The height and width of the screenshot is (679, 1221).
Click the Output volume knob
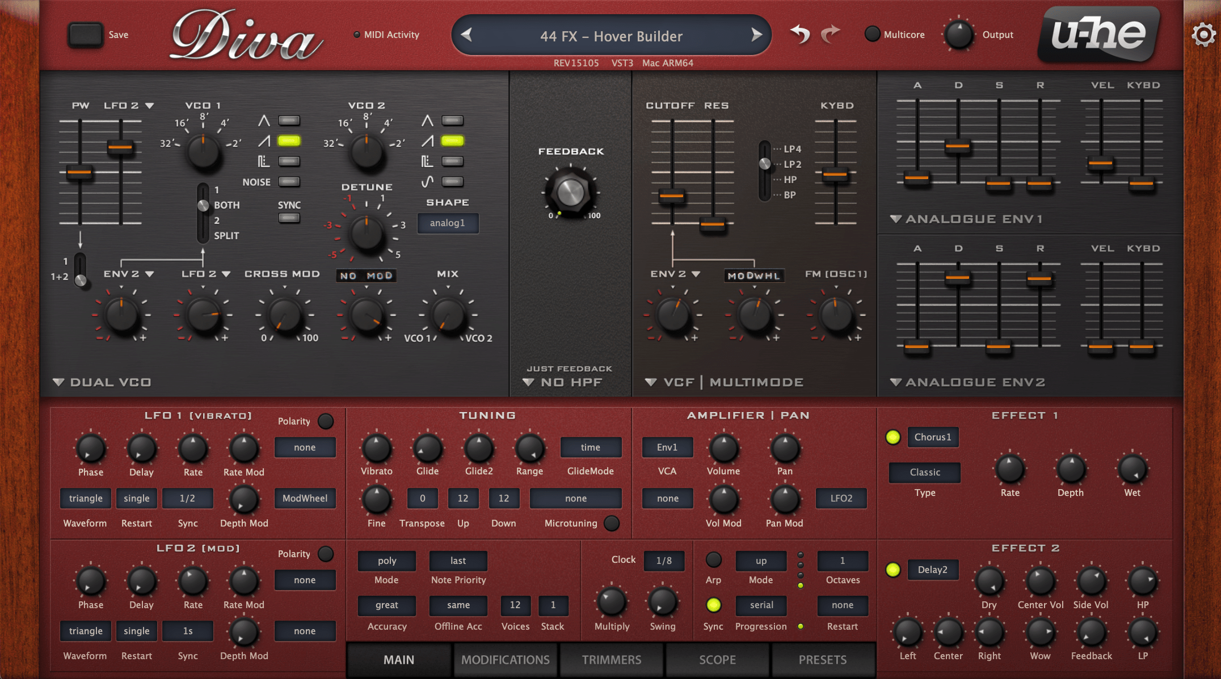tap(958, 35)
